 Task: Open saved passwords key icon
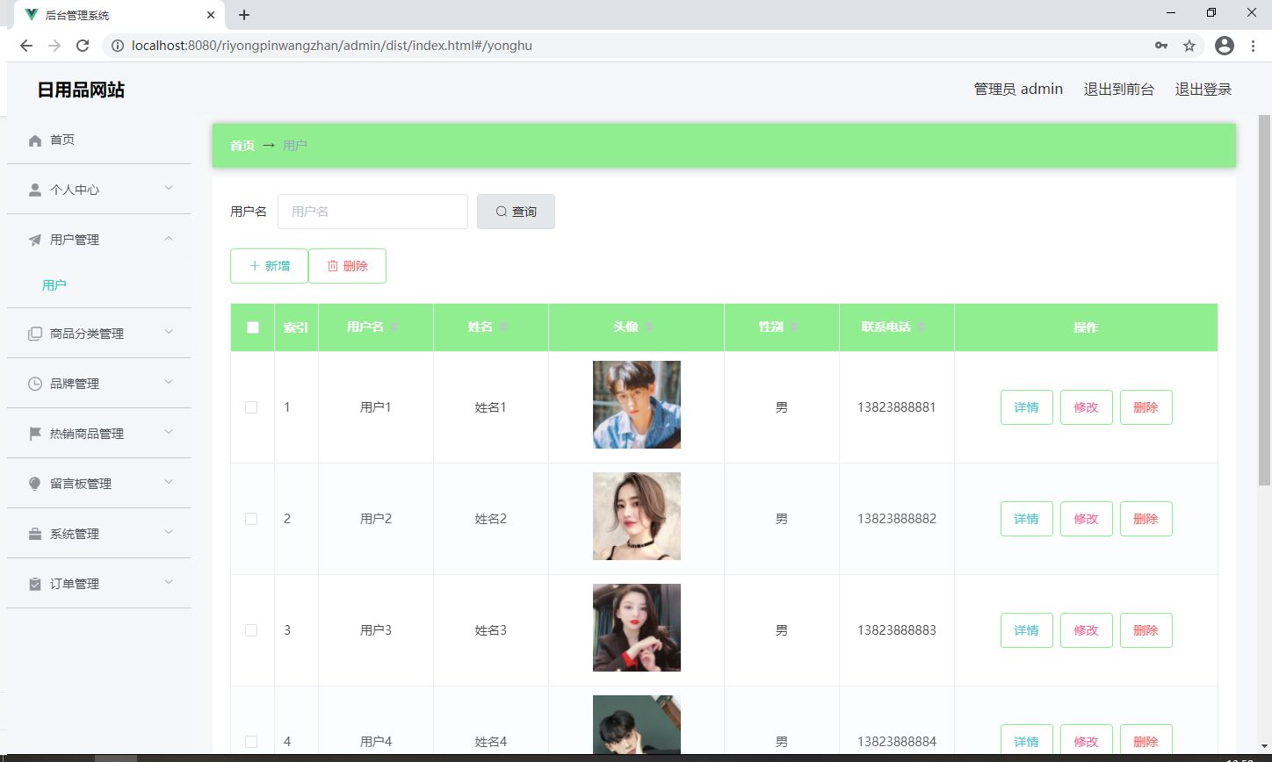[1161, 46]
